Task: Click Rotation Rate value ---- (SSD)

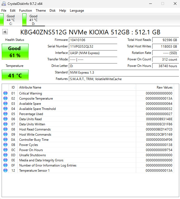Action: (x=166, y=53)
